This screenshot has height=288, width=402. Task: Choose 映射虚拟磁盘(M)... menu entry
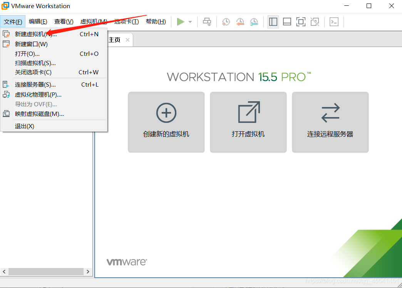tap(54, 114)
